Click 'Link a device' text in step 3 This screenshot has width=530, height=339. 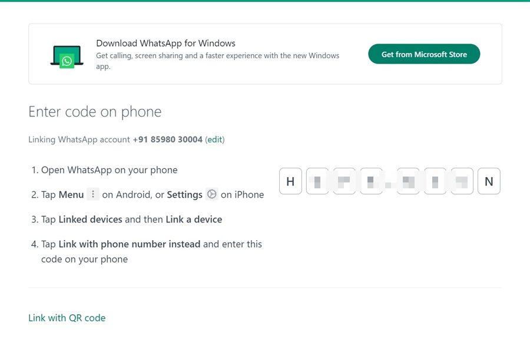(194, 220)
